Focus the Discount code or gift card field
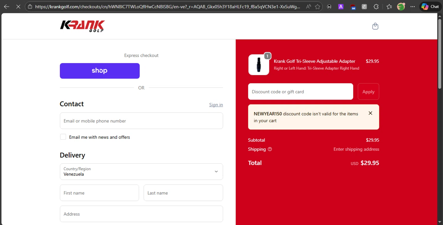The width and height of the screenshot is (443, 225). point(301,92)
